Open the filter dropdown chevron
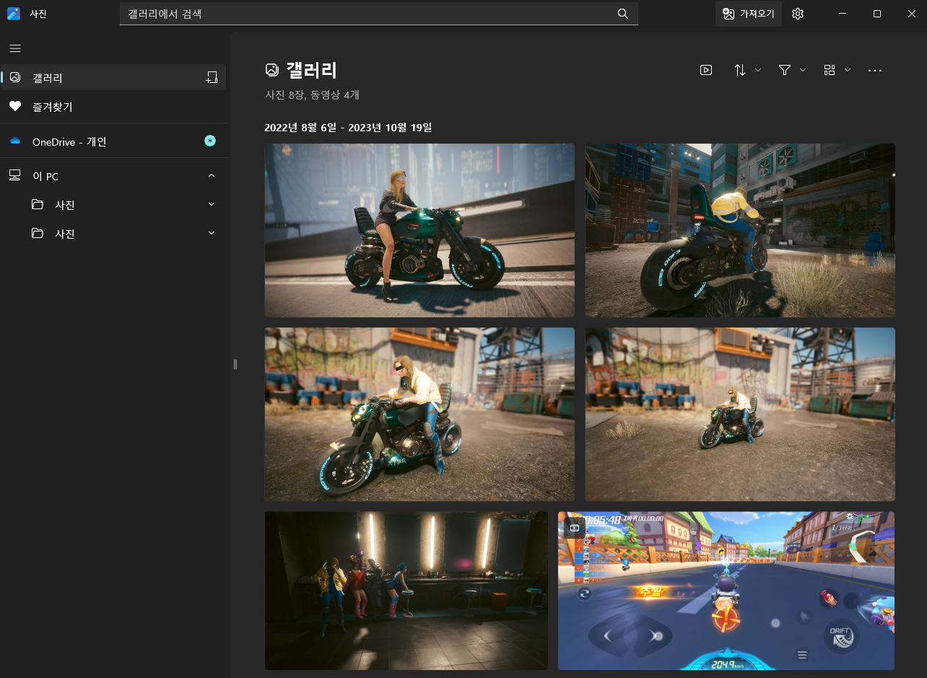 803,70
